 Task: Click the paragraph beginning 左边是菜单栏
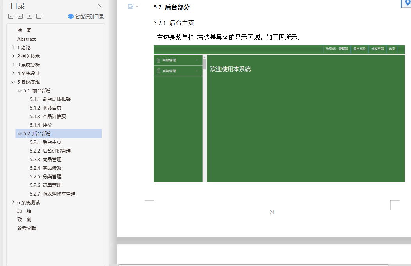pos(228,38)
